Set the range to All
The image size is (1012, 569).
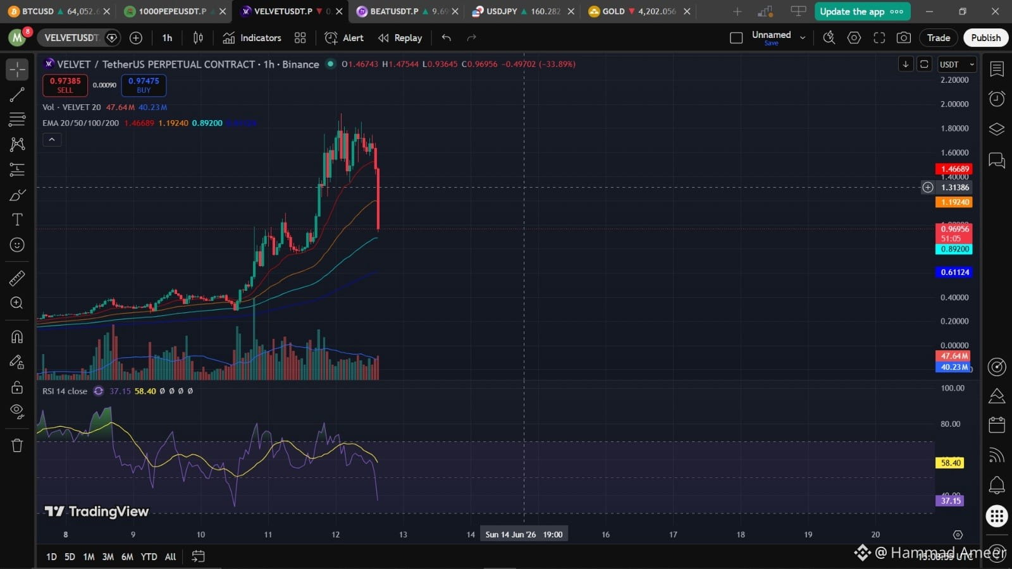[x=170, y=557]
